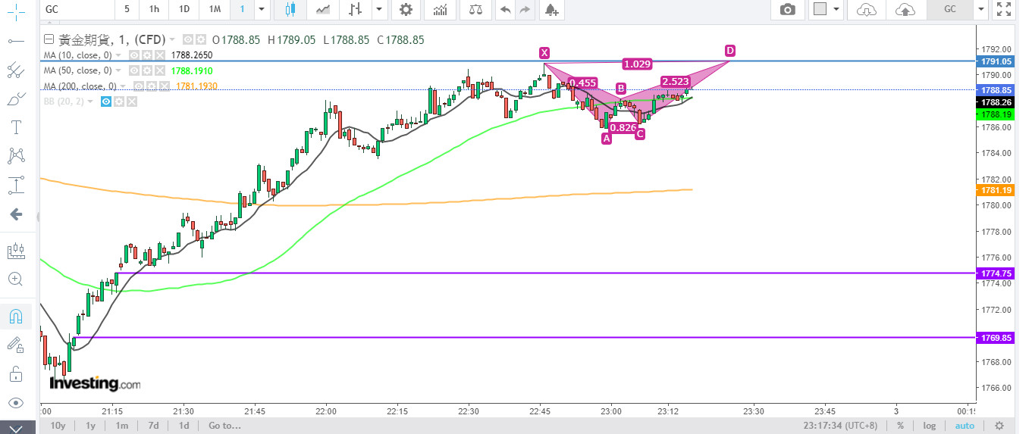Set time range to 7d
This screenshot has height=434, width=1032.
point(153,426)
